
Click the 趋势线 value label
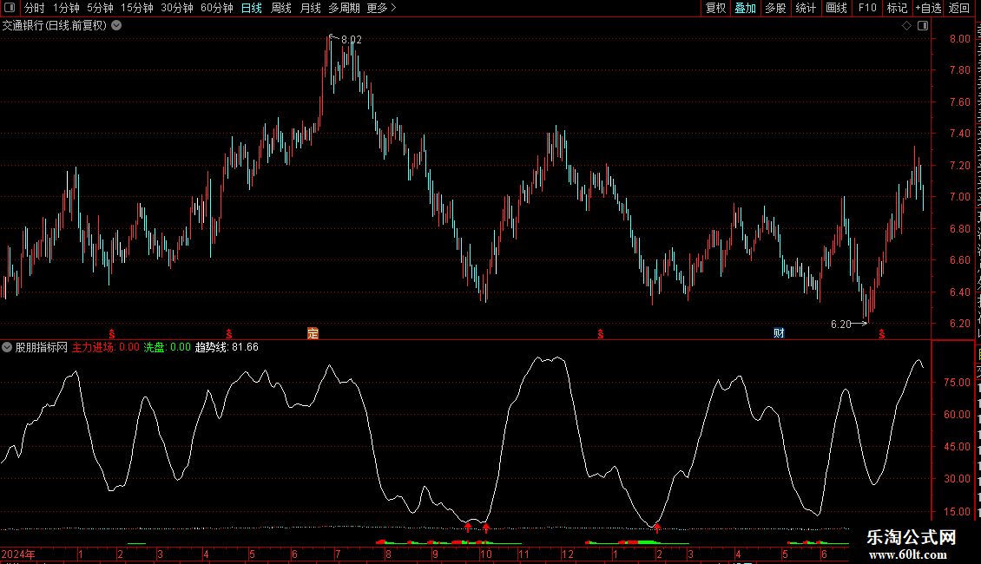(x=227, y=347)
